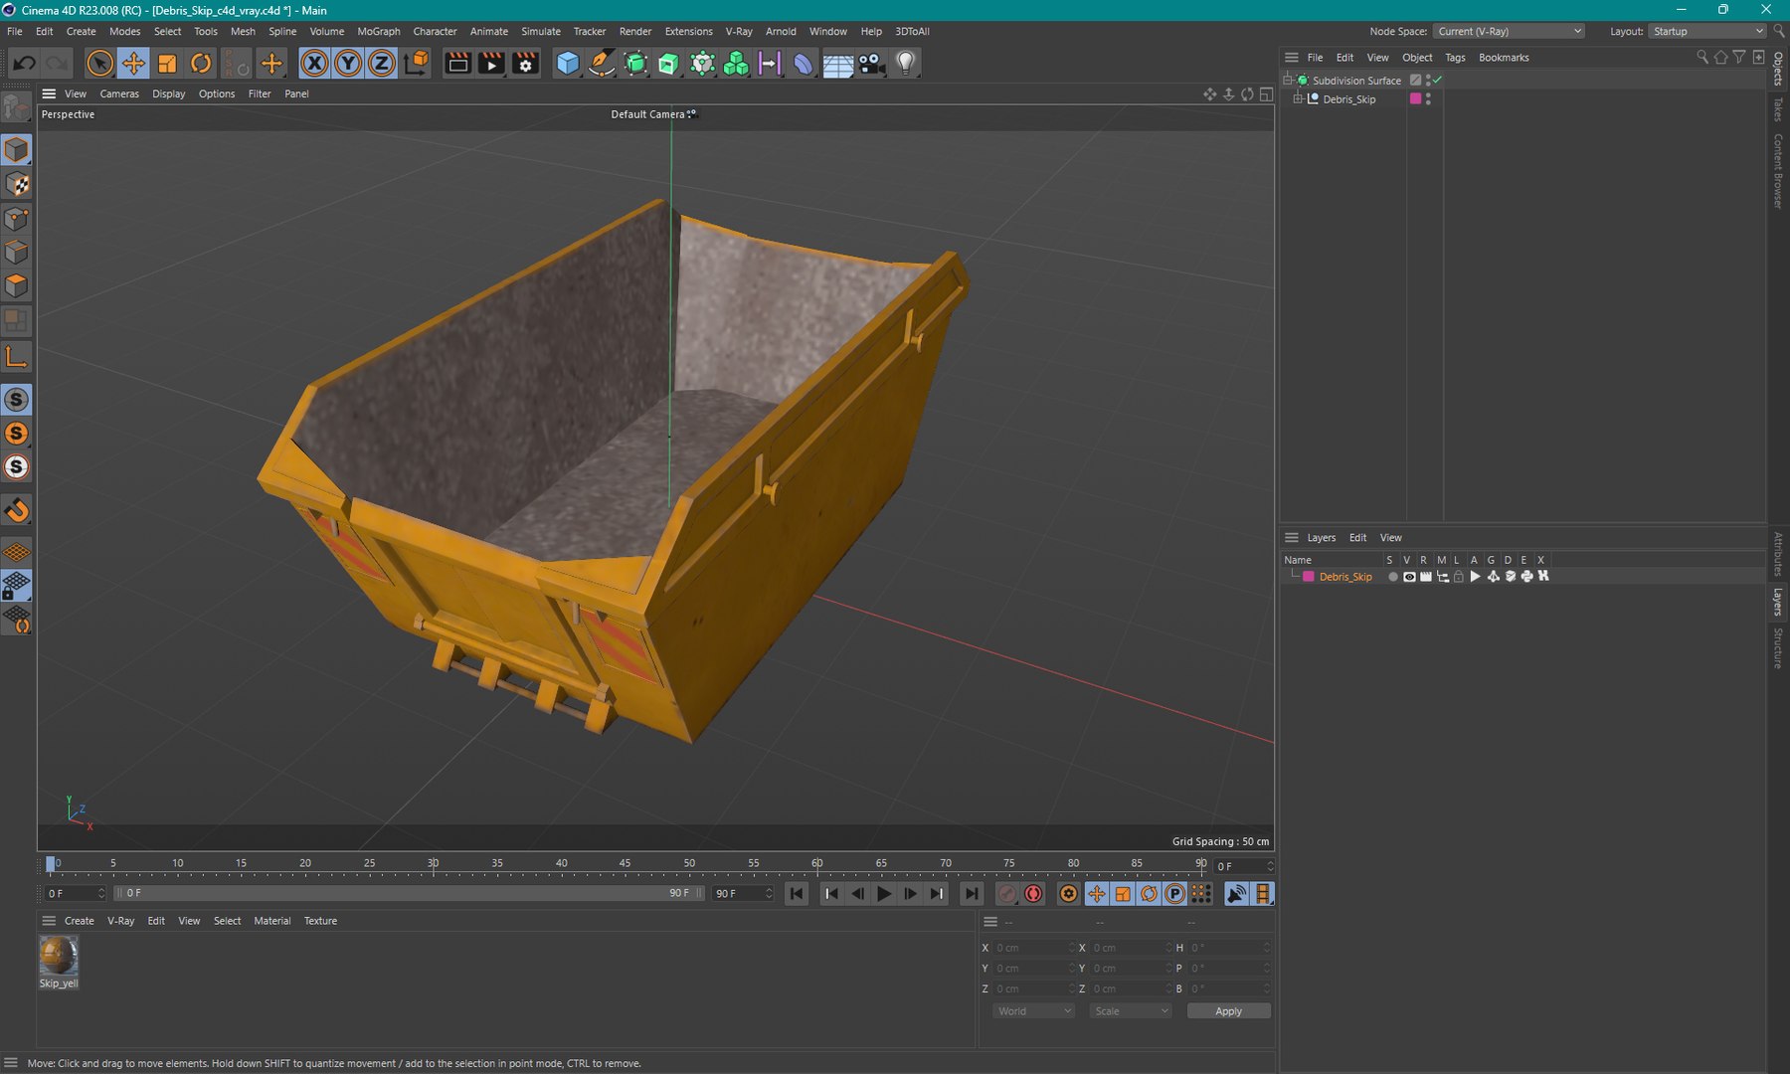1790x1074 pixels.
Task: Click the timeline at frame 45
Action: pyautogui.click(x=626, y=864)
